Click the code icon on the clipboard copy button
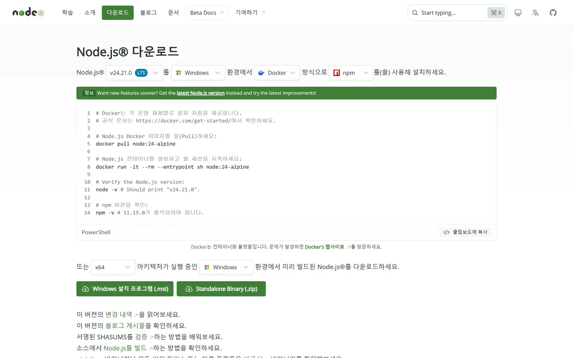Viewport: 573px width, 358px height. [x=446, y=232]
